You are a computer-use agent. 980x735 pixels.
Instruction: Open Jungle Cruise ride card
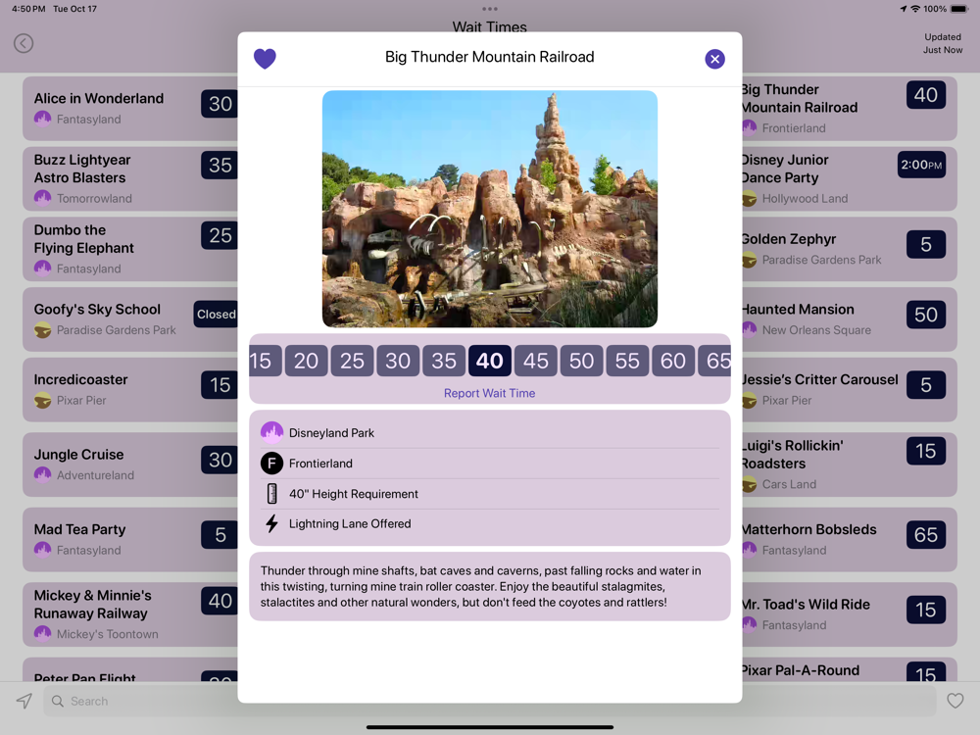pyautogui.click(x=130, y=465)
